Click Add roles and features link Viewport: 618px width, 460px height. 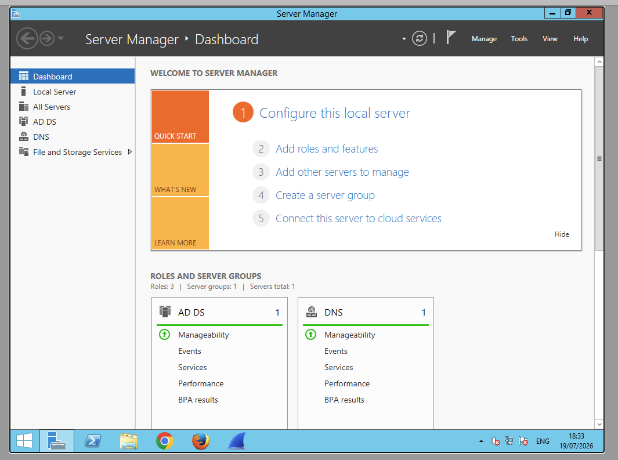coord(327,149)
